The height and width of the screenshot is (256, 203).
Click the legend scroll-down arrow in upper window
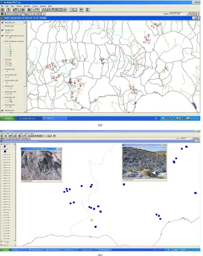pyautogui.click(x=25, y=111)
